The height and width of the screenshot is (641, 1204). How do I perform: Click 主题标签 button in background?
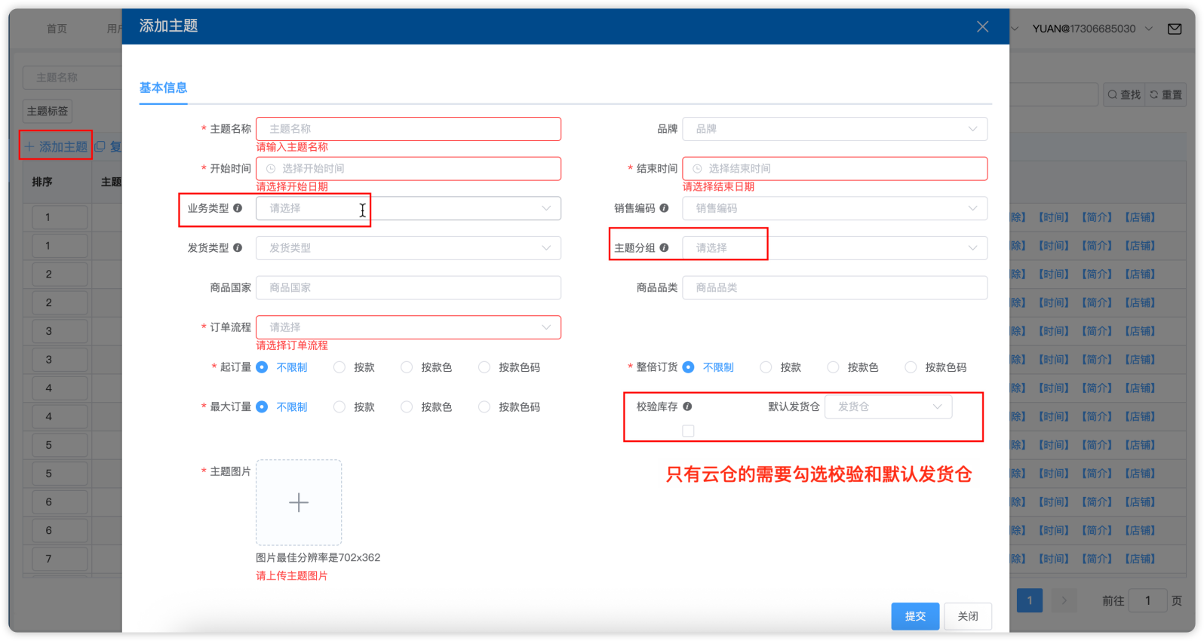[48, 111]
